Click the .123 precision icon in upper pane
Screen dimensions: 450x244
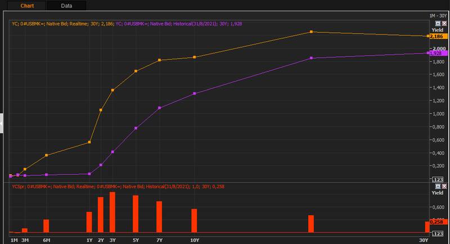click(x=437, y=179)
